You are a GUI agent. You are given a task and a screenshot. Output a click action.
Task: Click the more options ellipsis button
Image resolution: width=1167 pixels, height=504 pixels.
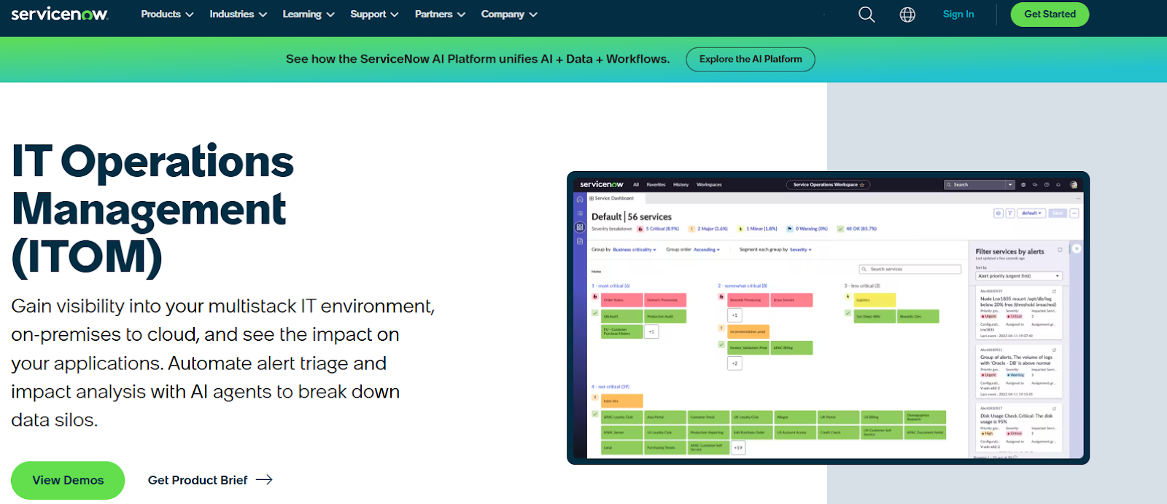(1074, 213)
